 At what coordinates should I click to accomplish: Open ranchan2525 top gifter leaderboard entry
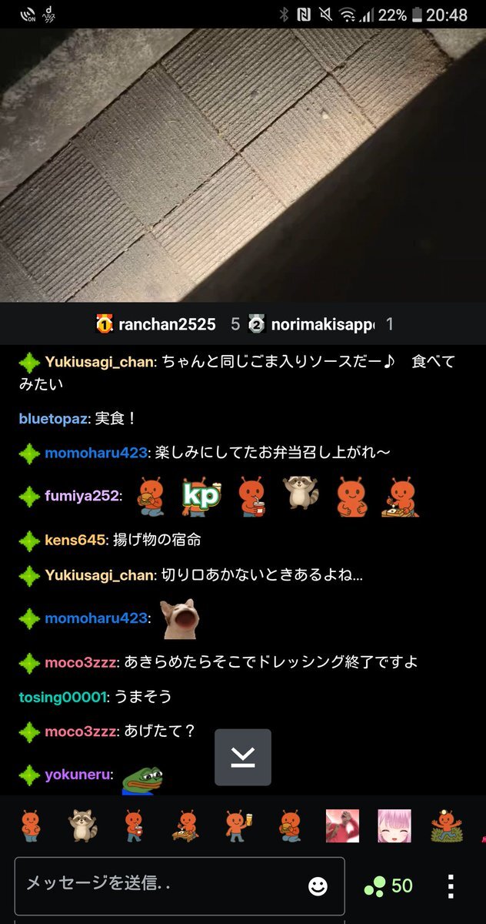point(156,324)
